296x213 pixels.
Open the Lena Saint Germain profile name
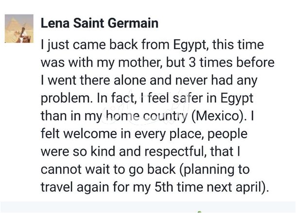click(x=100, y=23)
